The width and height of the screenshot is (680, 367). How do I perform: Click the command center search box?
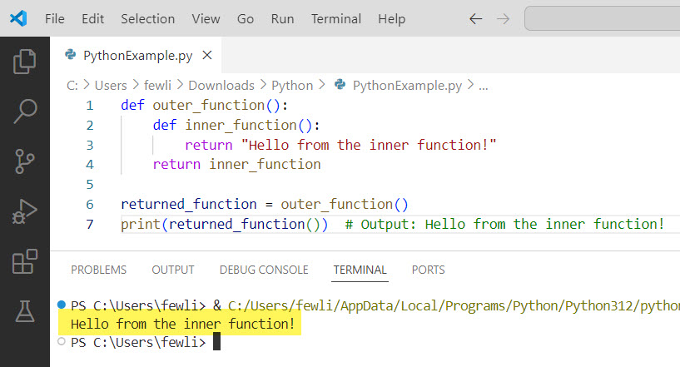(603, 18)
